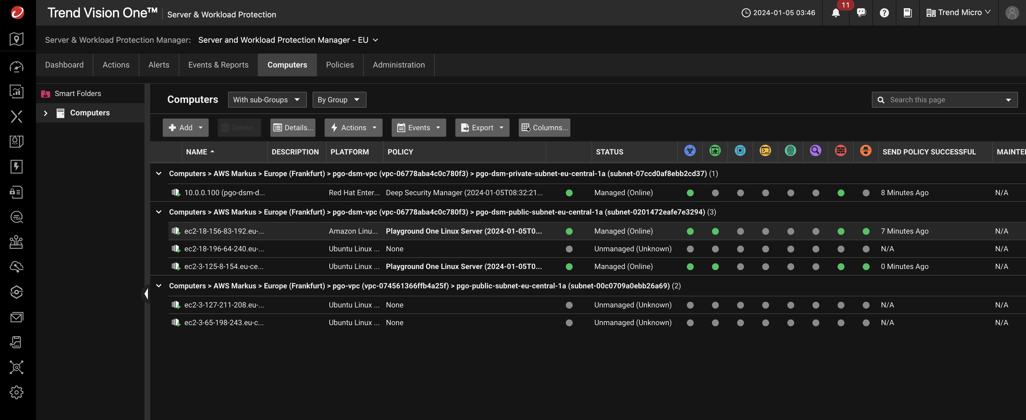Open the XDR crossed-lines sidebar icon
This screenshot has height=420, width=1026.
coord(16,117)
